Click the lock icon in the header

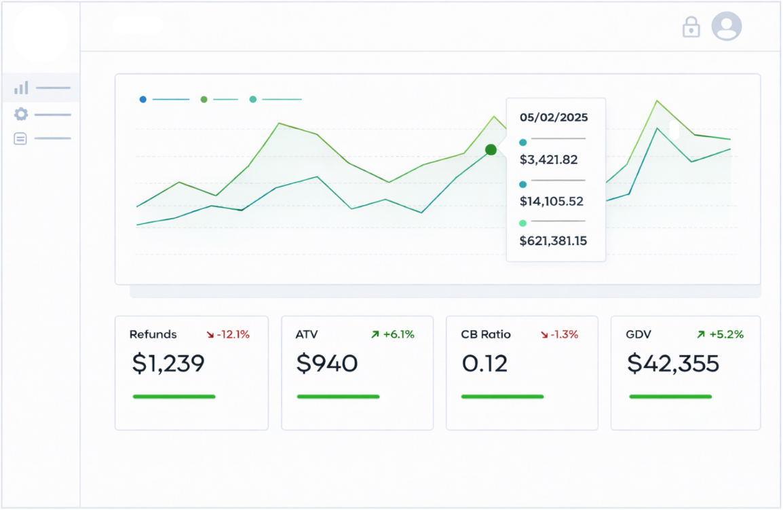coord(691,27)
